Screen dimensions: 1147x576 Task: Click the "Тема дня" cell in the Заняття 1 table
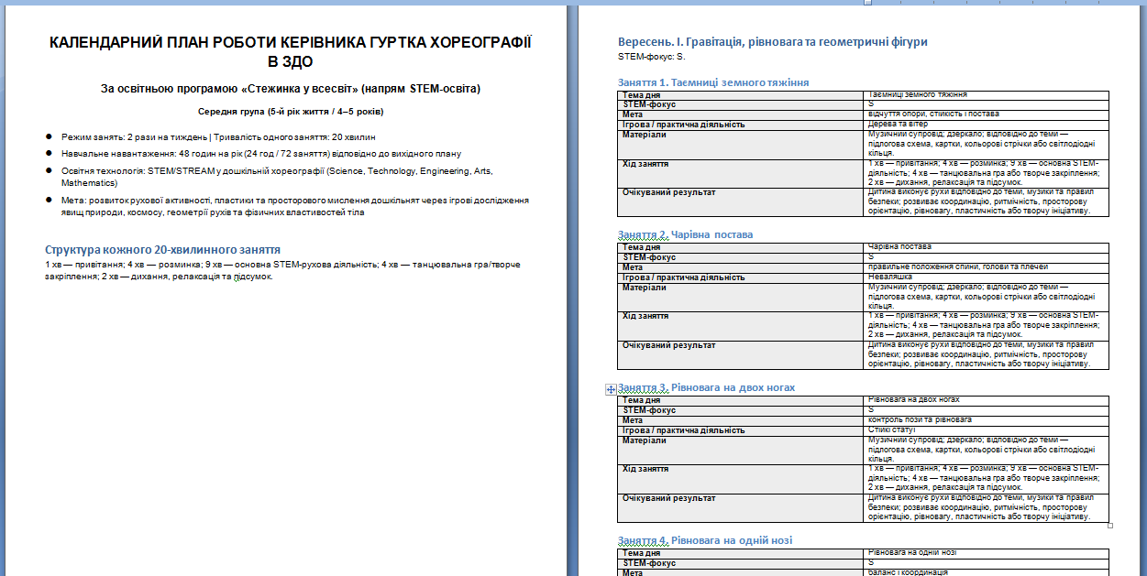click(x=742, y=94)
